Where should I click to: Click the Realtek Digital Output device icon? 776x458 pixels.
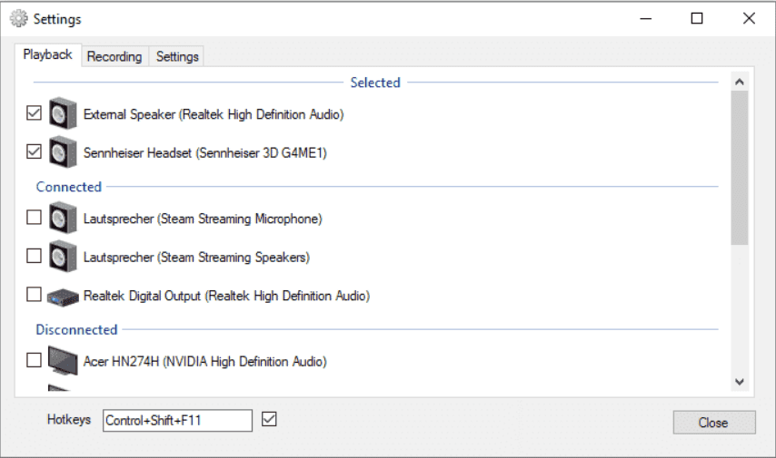pyautogui.click(x=63, y=297)
